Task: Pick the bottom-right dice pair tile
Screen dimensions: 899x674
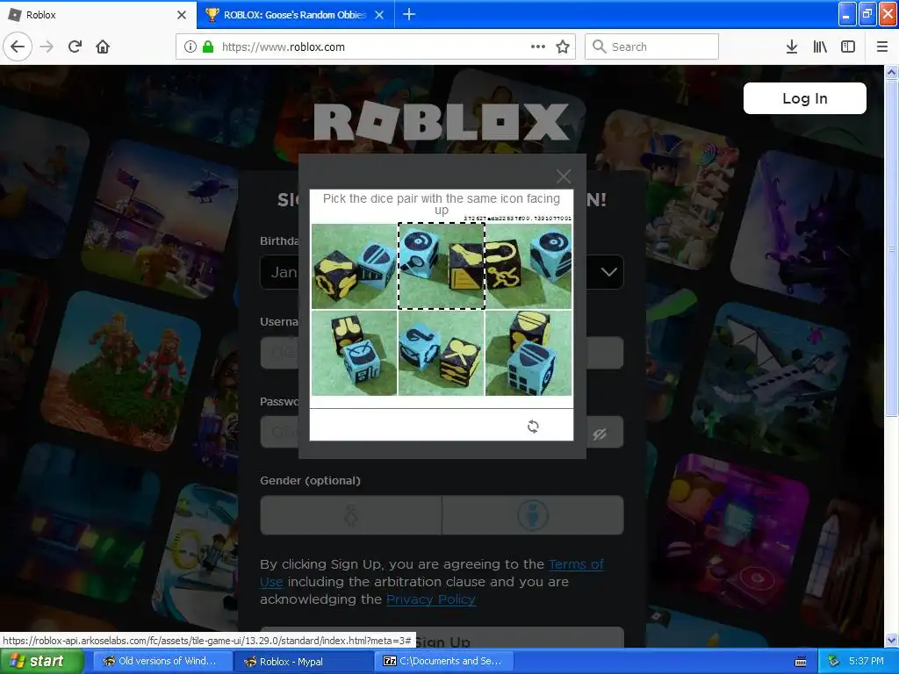Action: [x=529, y=353]
